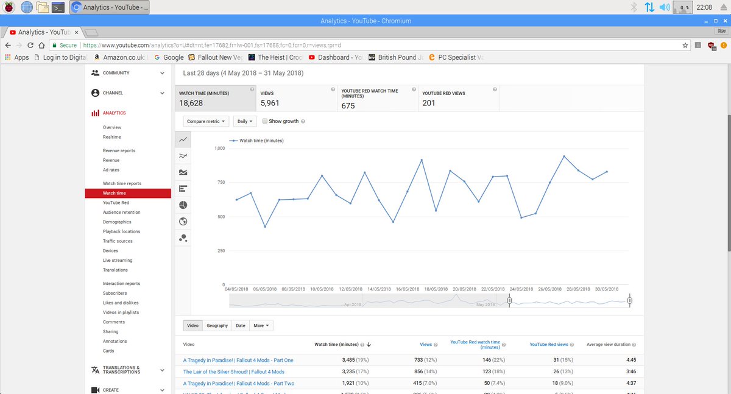This screenshot has width=731, height=394.
Task: Click the CPU usage monitor in tray
Action: (683, 7)
